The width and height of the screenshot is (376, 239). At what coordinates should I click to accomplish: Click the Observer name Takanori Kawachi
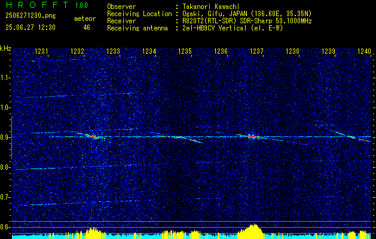pyautogui.click(x=211, y=7)
